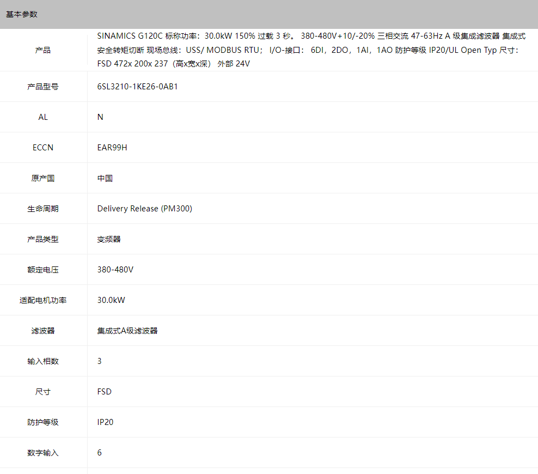Viewport: 538px width, 474px height.
Task: Click the ECCN label
Action: tap(43, 148)
